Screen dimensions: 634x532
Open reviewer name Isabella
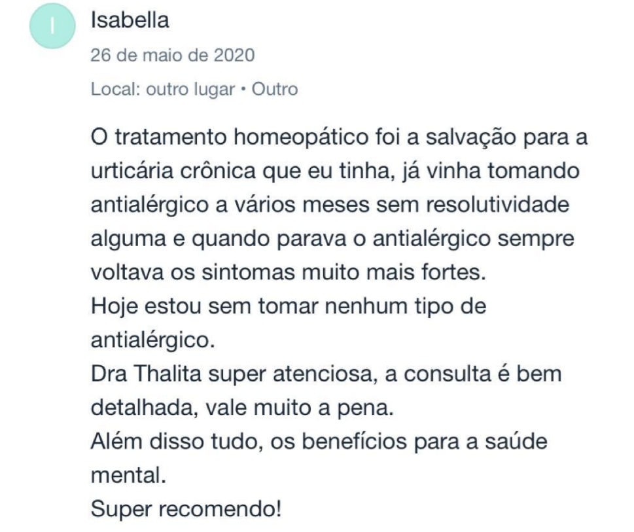click(130, 20)
